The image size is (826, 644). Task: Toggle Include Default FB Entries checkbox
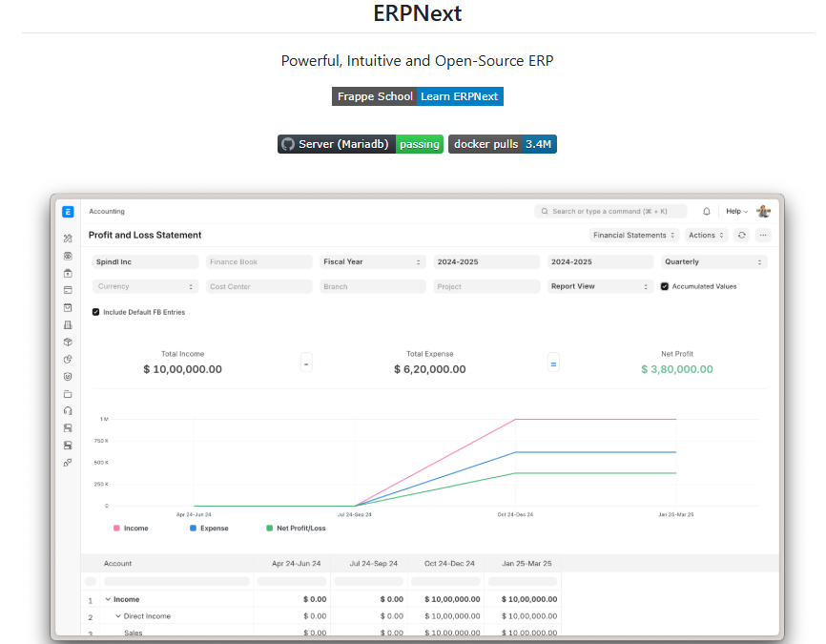pos(96,312)
